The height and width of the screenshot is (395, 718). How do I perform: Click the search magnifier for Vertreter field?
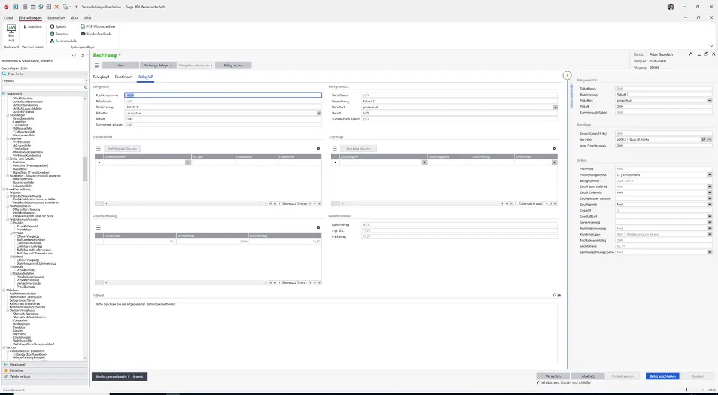coord(703,139)
